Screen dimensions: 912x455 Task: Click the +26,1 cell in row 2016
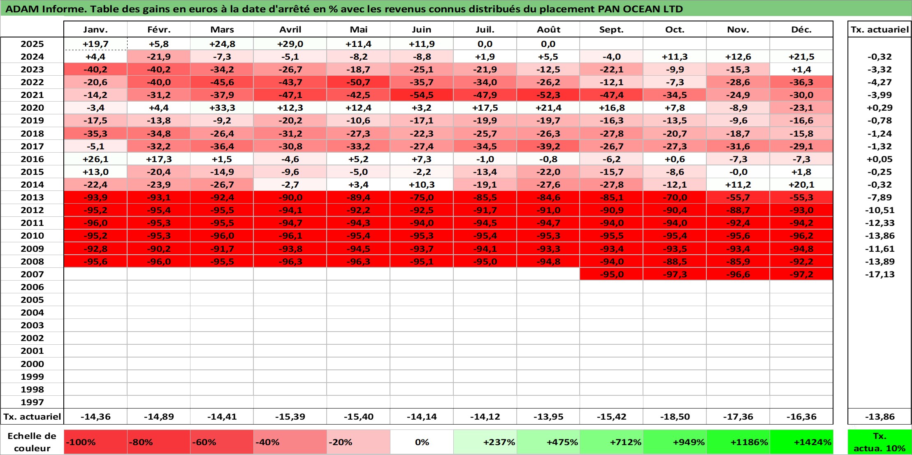[95, 159]
